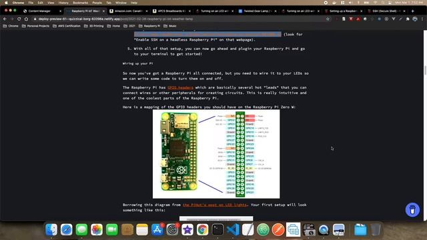Screen dimensions: 427x240
Task: Go to the browser home page
Action: [x=26, y=19]
